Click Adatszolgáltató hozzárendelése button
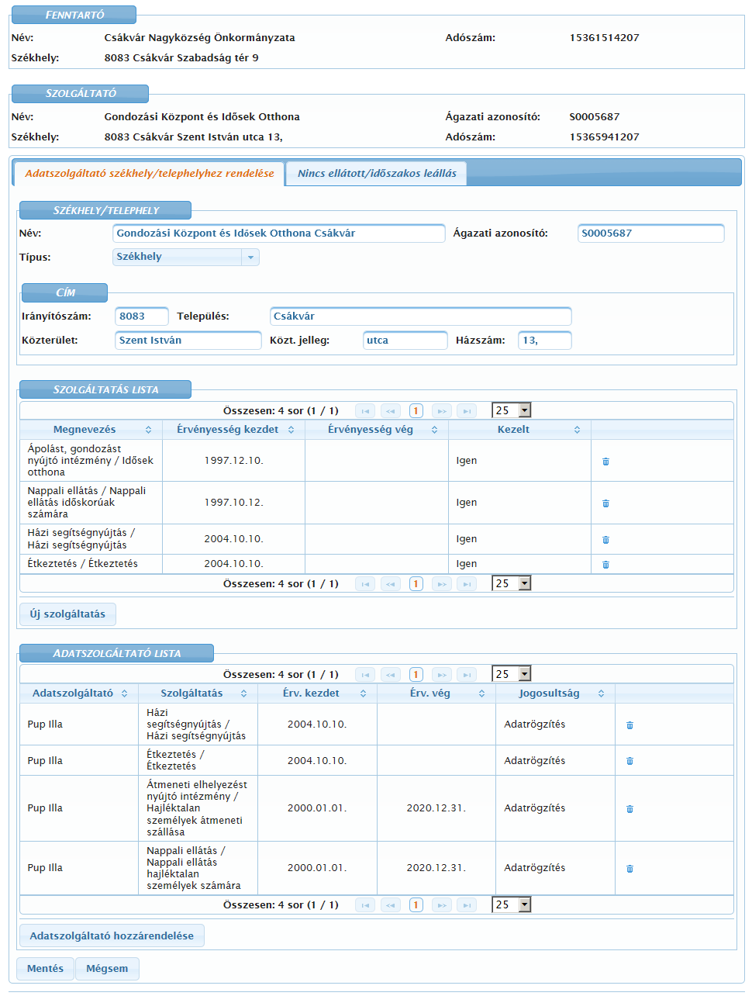The image size is (752, 996). pyautogui.click(x=112, y=936)
